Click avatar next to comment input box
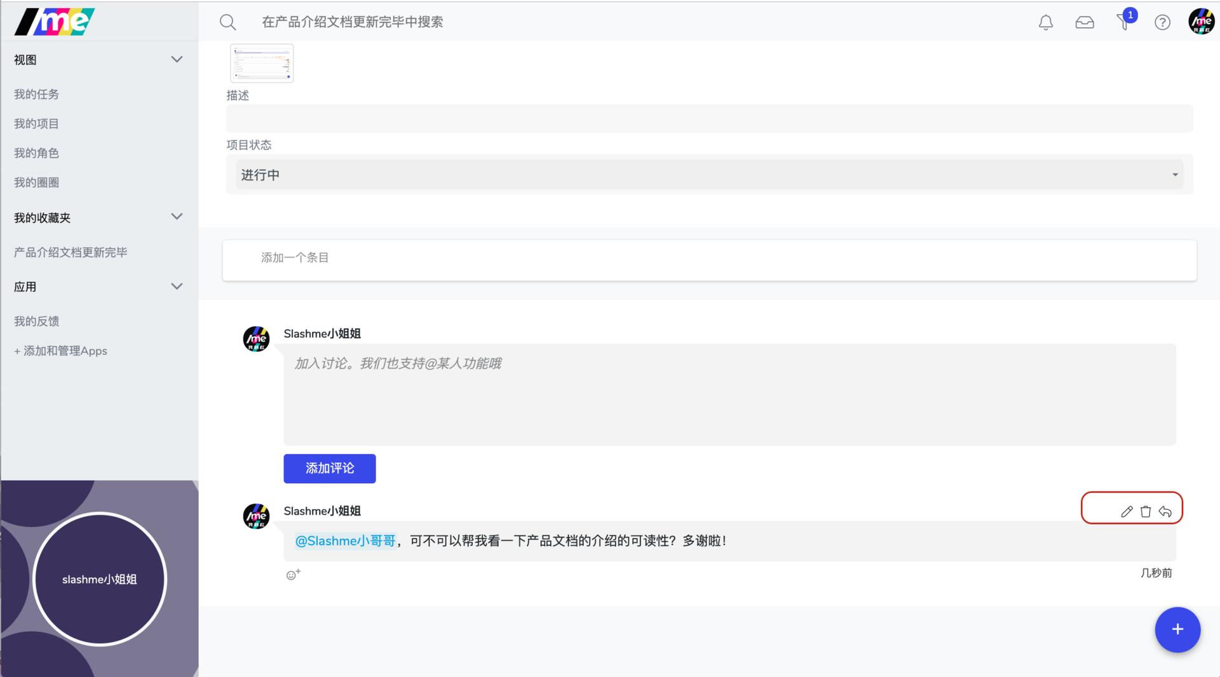1220x677 pixels. tap(256, 339)
